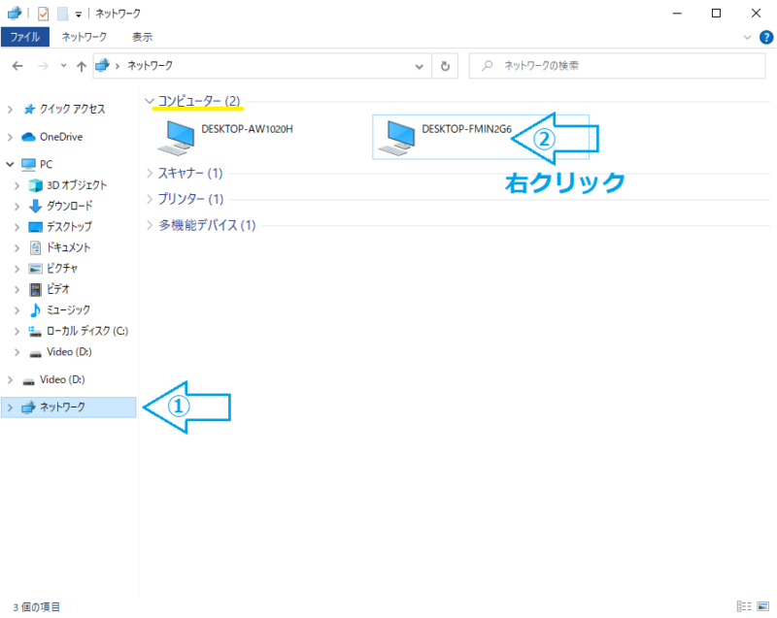The height and width of the screenshot is (618, 777).
Task: Switch to the 表示 ribbon tab
Action: coord(142,37)
